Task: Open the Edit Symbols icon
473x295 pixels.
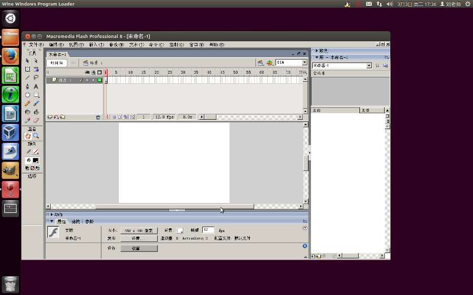Action: pos(270,63)
